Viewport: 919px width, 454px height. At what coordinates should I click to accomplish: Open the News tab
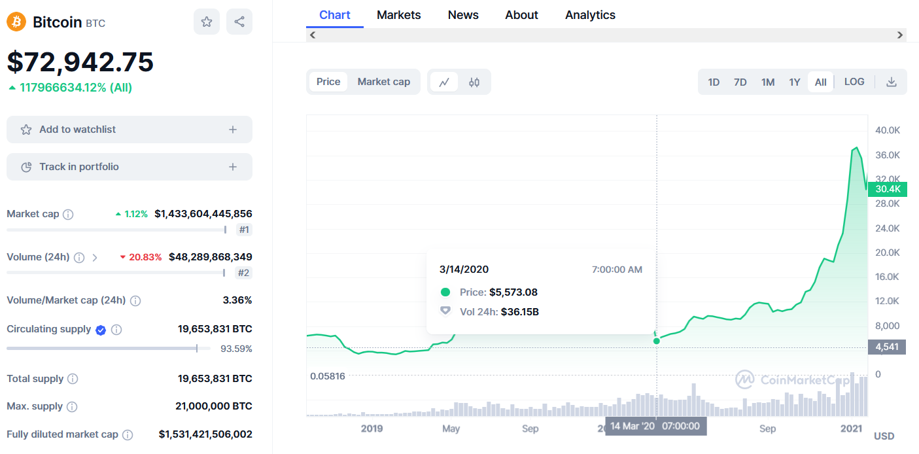[x=463, y=14]
